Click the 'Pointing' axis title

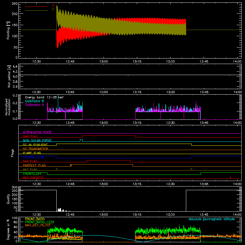pyautogui.click(x=8, y=30)
